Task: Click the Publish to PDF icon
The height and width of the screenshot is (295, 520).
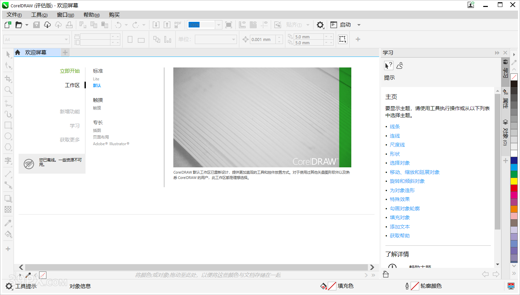Action: click(x=178, y=25)
